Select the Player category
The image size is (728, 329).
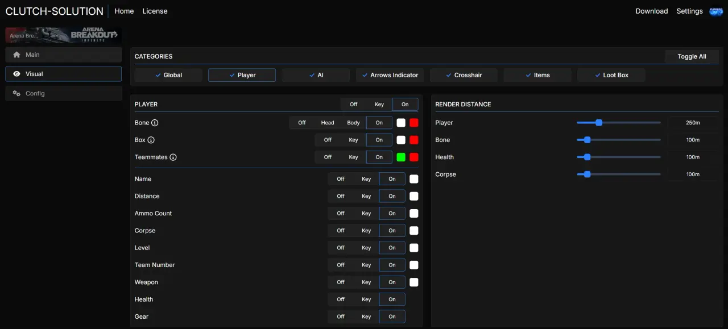(x=242, y=75)
